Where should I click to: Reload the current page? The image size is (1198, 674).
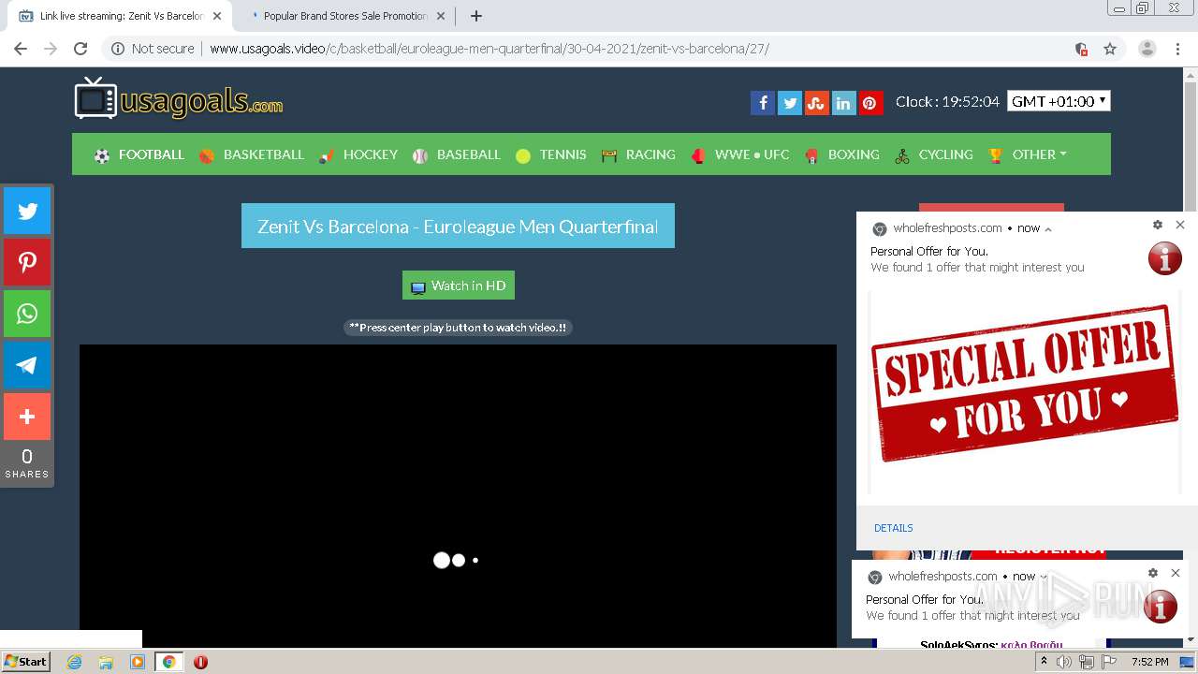tap(80, 49)
